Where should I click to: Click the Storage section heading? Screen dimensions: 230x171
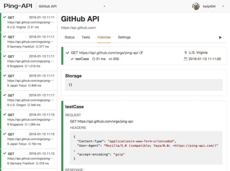pyautogui.click(x=73, y=76)
